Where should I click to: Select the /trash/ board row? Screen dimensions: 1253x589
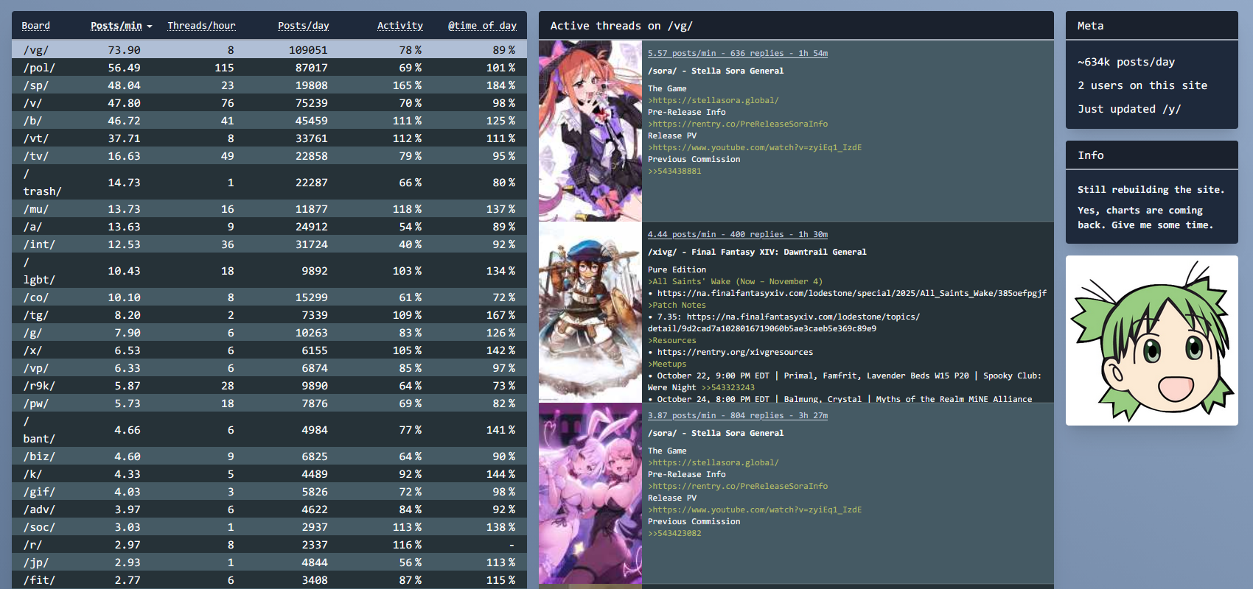tap(269, 183)
